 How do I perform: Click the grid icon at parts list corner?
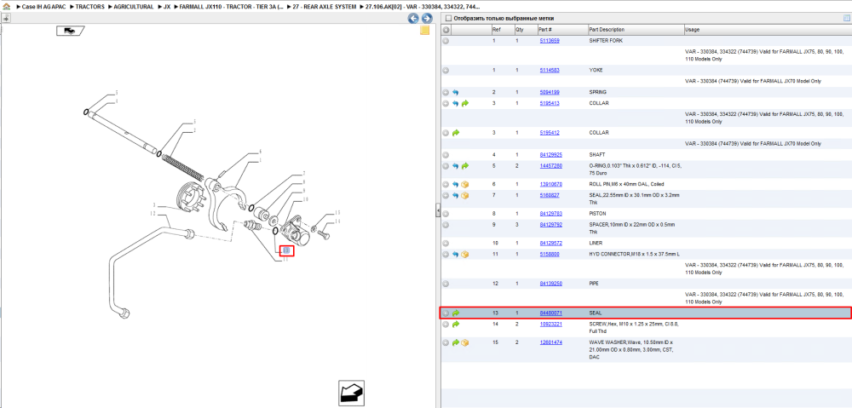coord(846,19)
